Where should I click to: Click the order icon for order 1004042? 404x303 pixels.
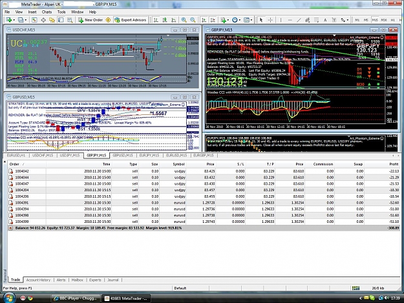[x=10, y=171]
